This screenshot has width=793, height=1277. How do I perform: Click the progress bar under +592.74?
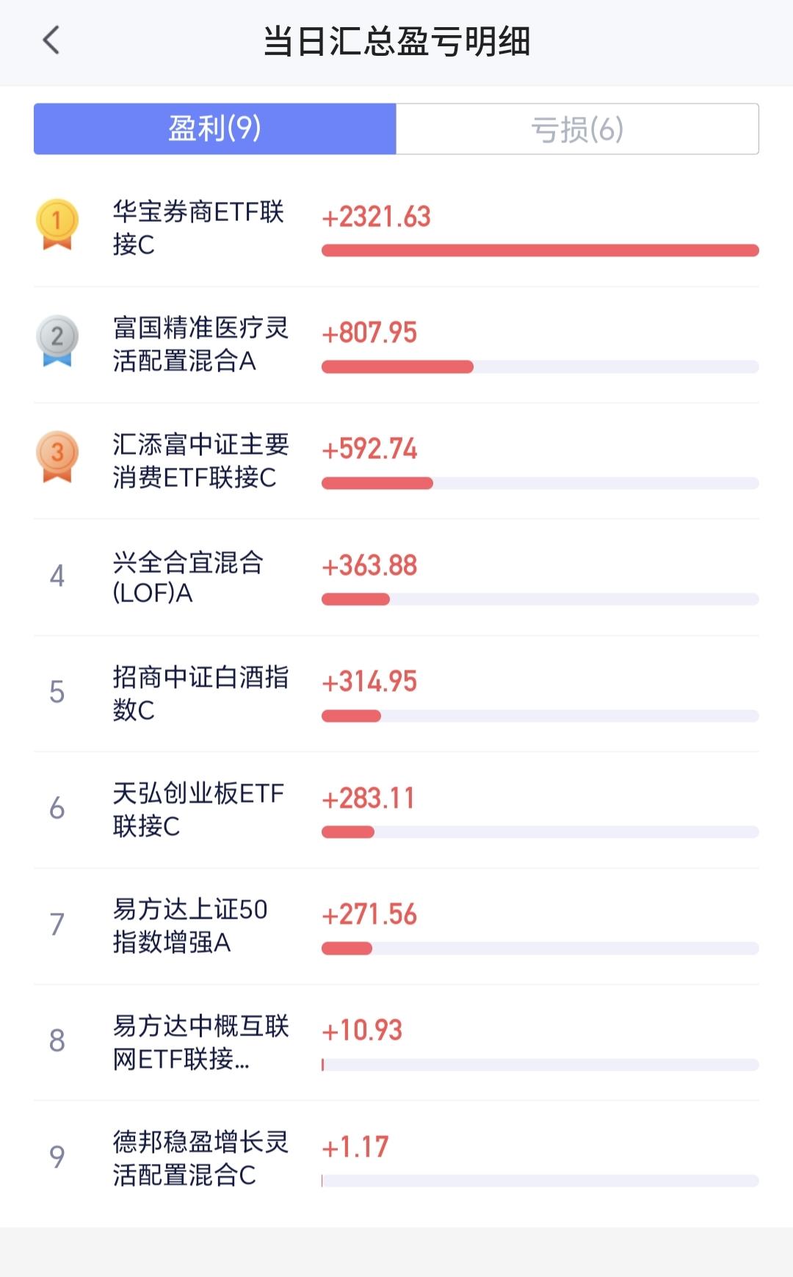[x=540, y=483]
